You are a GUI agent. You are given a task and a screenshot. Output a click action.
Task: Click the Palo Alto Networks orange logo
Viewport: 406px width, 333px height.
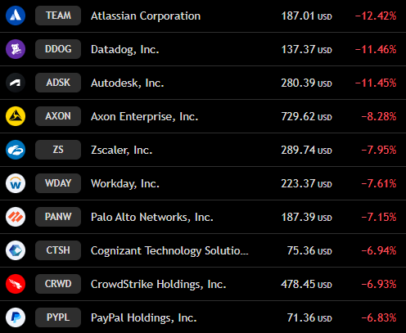coord(16,217)
